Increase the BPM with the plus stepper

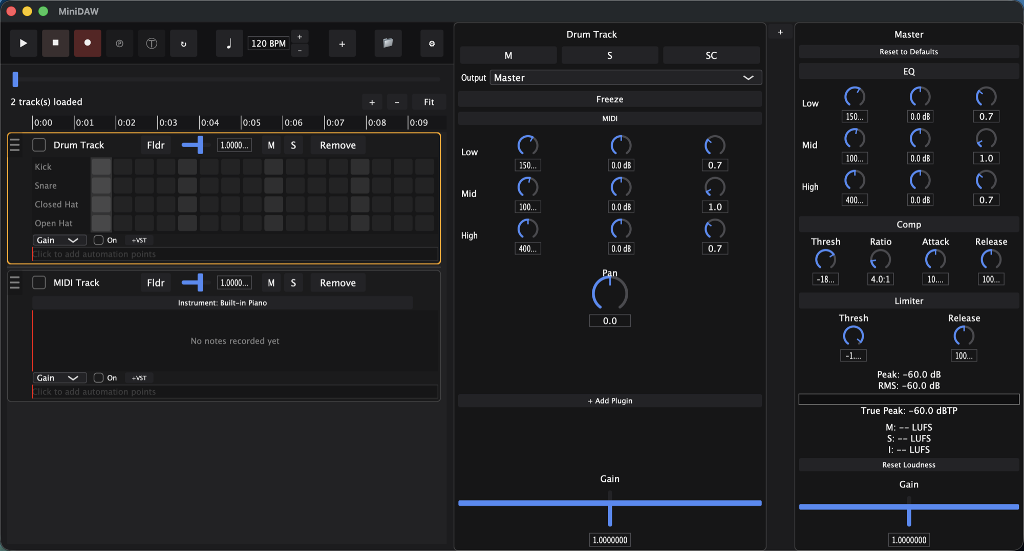(x=300, y=37)
